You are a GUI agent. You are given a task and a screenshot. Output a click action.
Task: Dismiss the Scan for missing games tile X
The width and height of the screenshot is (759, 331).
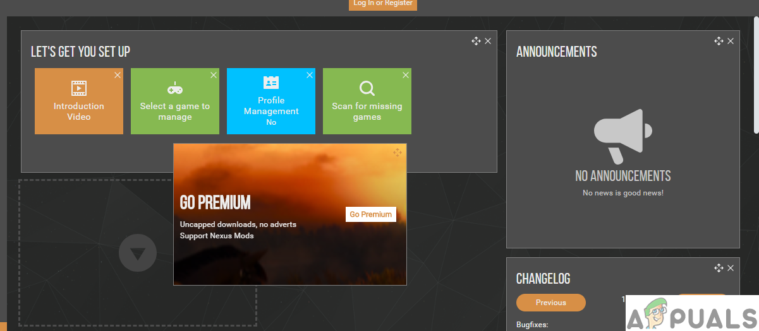click(x=406, y=75)
